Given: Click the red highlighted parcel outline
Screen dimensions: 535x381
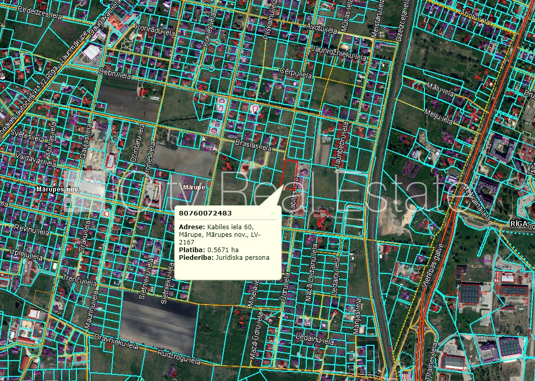Looking at the screenshot, I should [290, 173].
